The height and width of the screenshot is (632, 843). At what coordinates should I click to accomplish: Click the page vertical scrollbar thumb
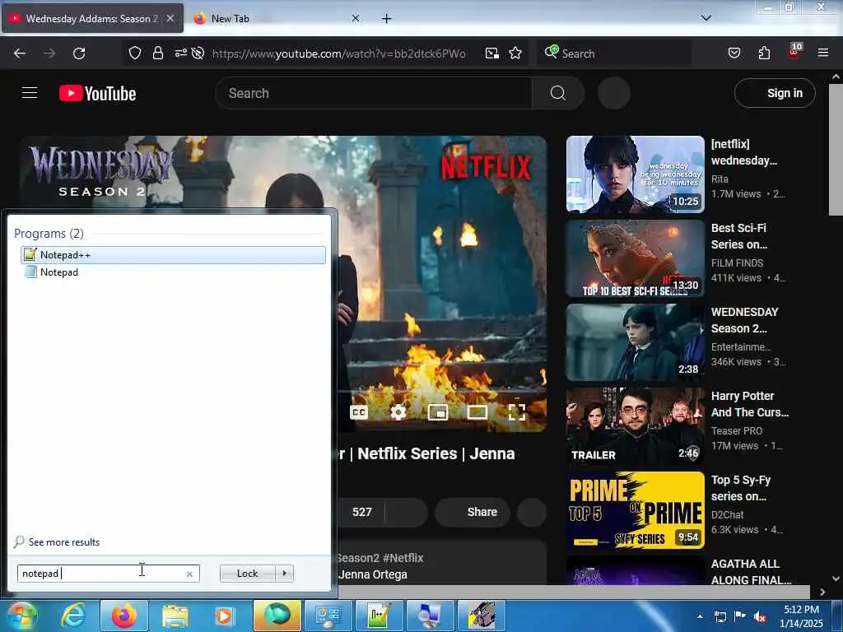836,151
